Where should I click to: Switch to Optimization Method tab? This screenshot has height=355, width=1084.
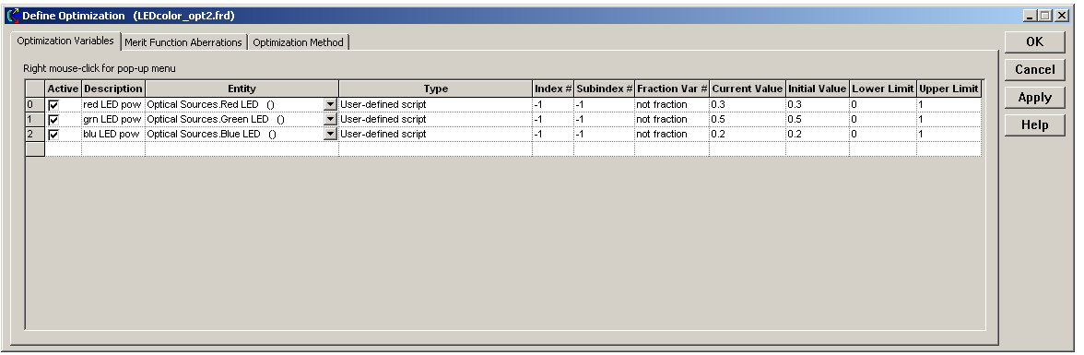pos(298,42)
